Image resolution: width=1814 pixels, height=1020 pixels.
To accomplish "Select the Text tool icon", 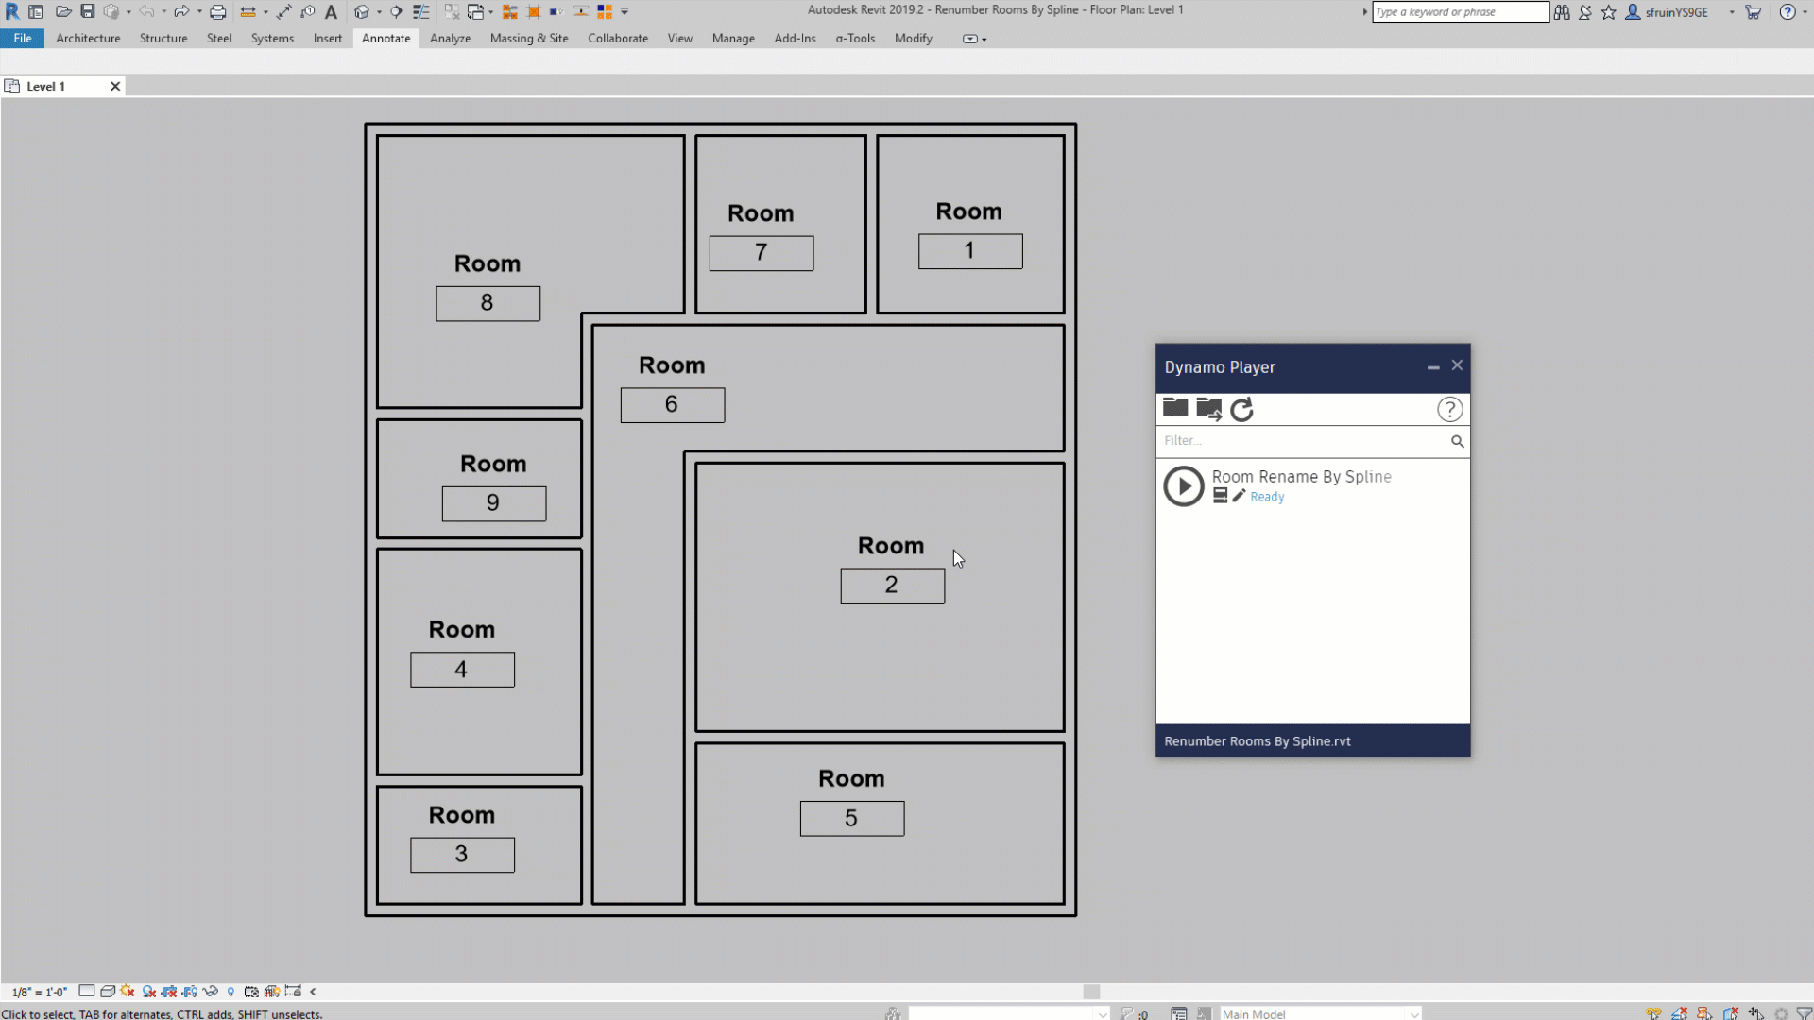I will point(331,11).
